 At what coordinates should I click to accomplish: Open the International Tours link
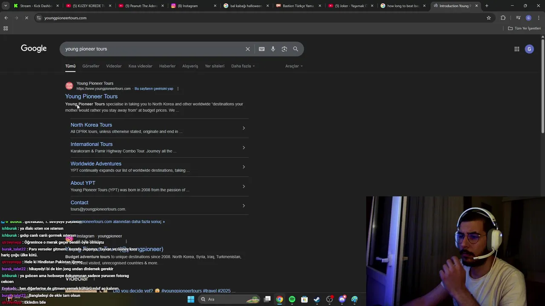92,144
